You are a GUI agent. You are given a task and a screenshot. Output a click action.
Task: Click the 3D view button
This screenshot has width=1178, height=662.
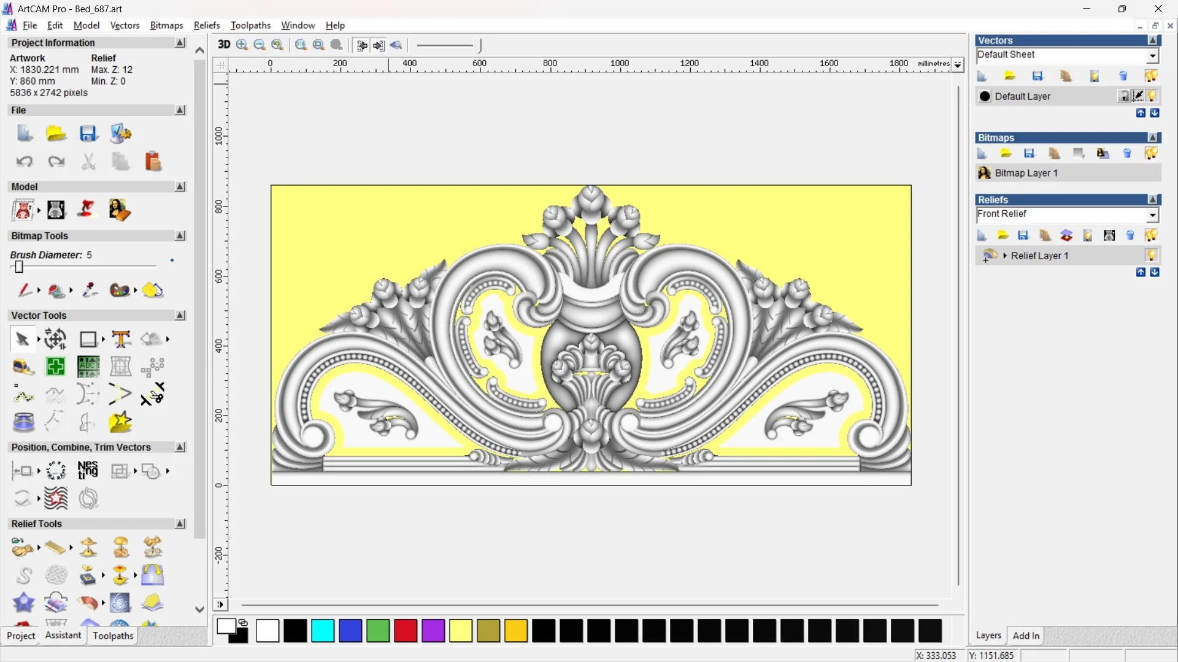coord(224,45)
